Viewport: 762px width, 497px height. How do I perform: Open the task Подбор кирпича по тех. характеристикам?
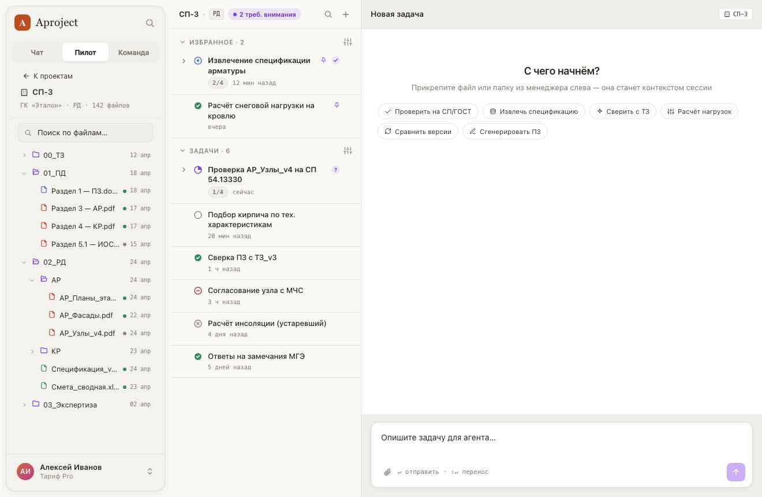[266, 225]
